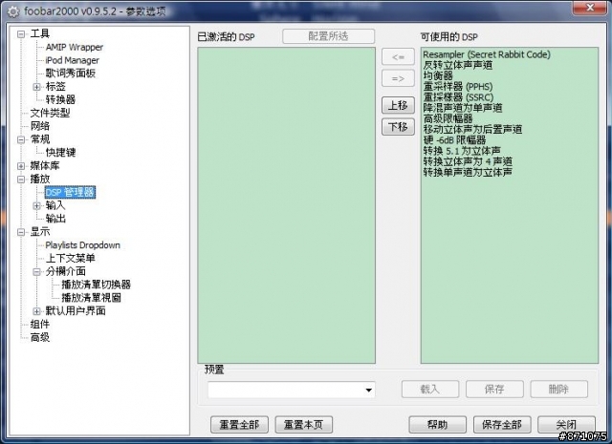Click the 配置所选 button
Screen dimensions: 612x444
tap(328, 36)
